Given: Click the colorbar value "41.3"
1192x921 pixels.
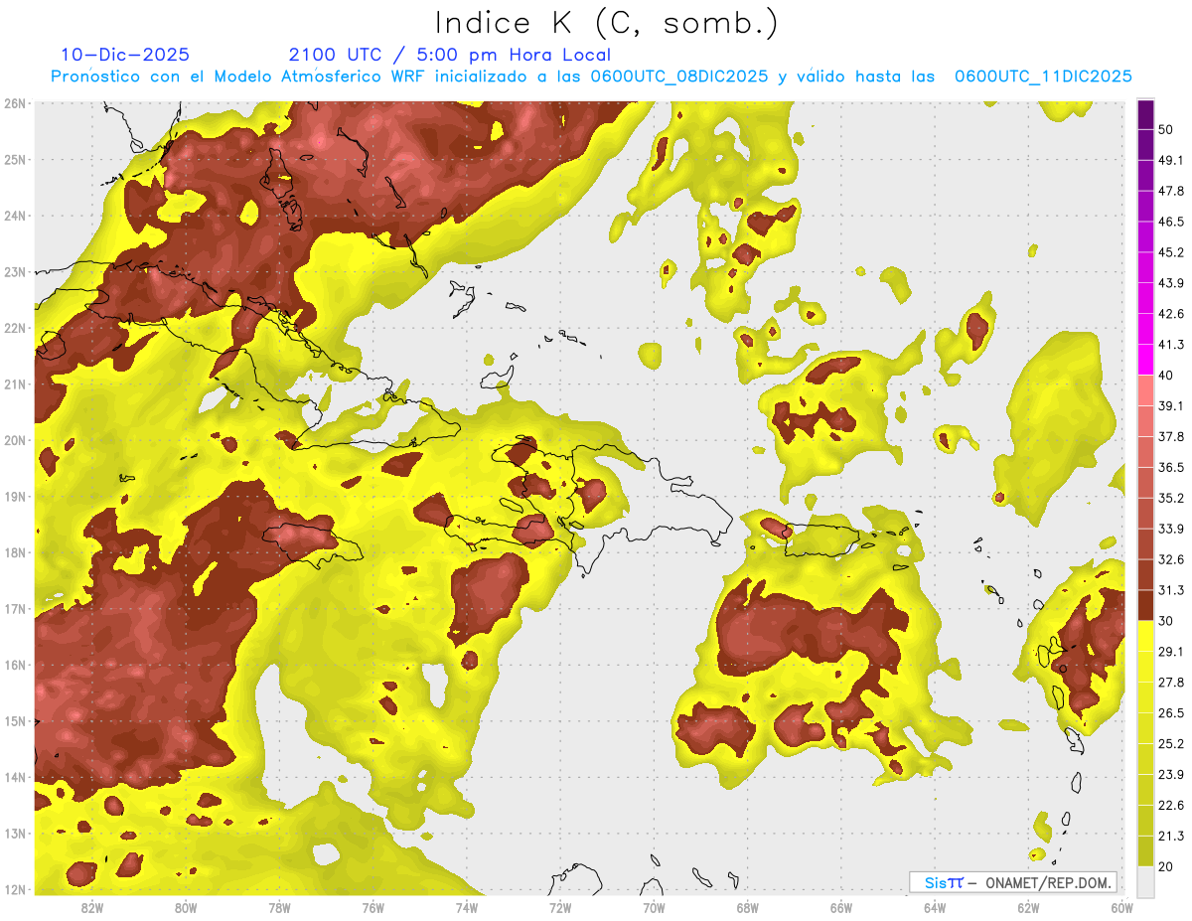Looking at the screenshot, I should pos(1171,345).
